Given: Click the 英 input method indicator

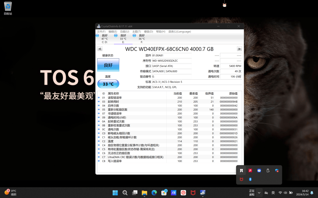Looking at the screenshot, I should (x=273, y=193).
